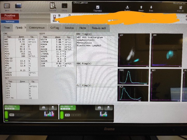Image resolution: width=187 pixels, height=140 pixels.
Task: Open the Просмотр sample explorer icon
Action: [x=53, y=6]
